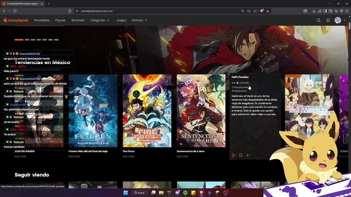Open Juegos in the navigation
The height and width of the screenshot is (197, 351).
click(x=121, y=20)
